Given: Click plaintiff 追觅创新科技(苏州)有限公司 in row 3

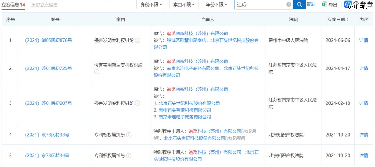Looking at the screenshot, I should (x=197, y=89).
